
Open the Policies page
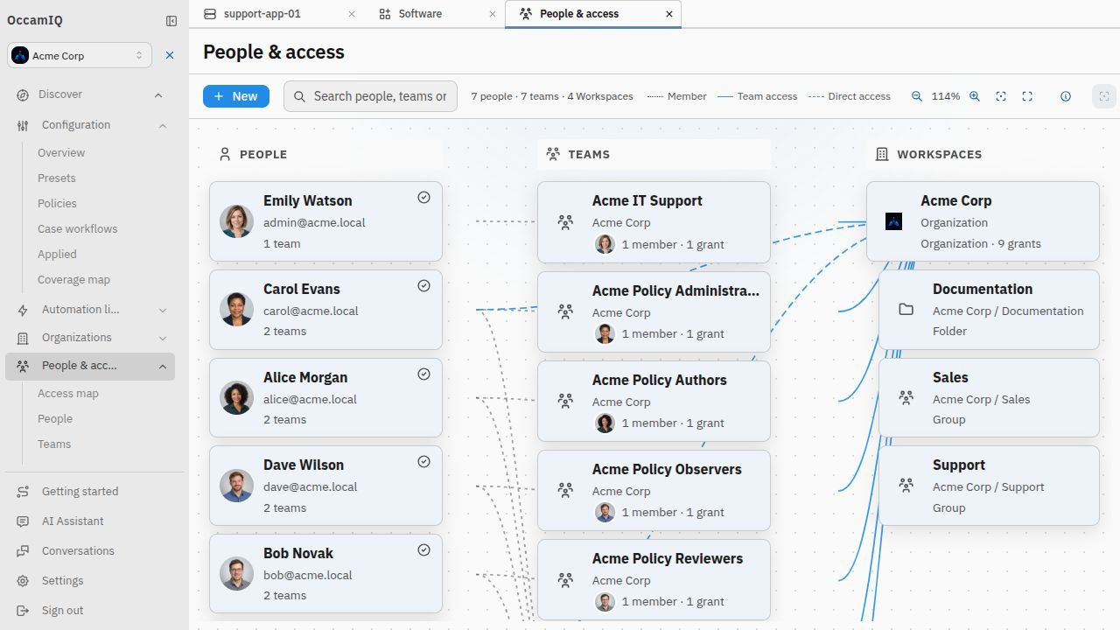[57, 203]
